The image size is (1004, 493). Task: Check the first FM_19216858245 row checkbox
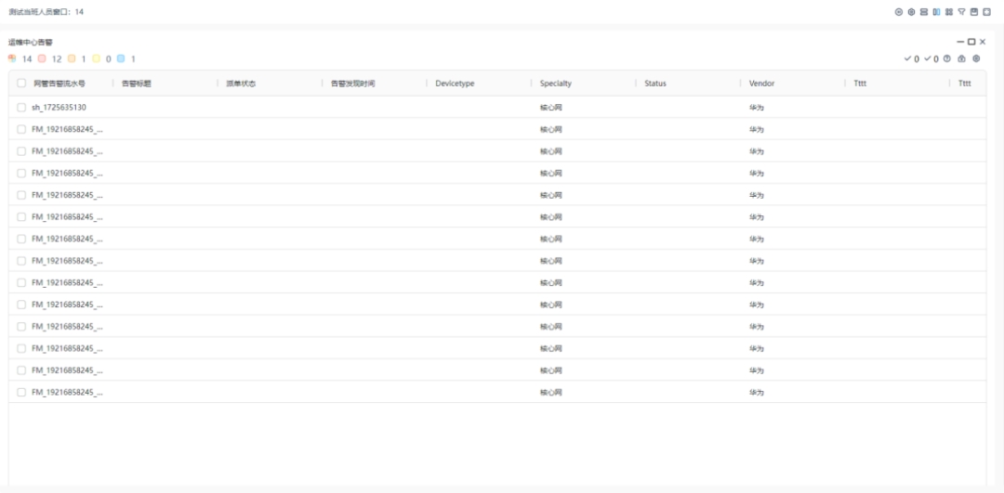click(21, 129)
